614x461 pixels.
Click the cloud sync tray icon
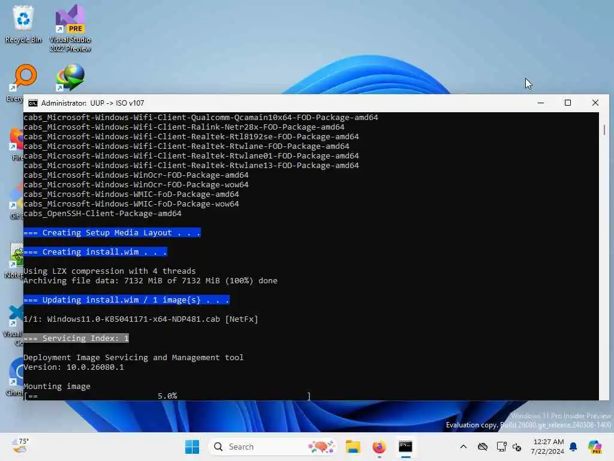point(483,447)
